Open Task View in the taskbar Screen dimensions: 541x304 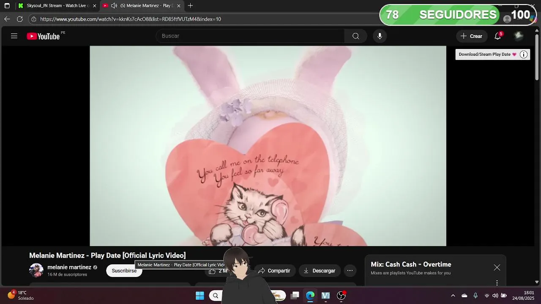295,296
